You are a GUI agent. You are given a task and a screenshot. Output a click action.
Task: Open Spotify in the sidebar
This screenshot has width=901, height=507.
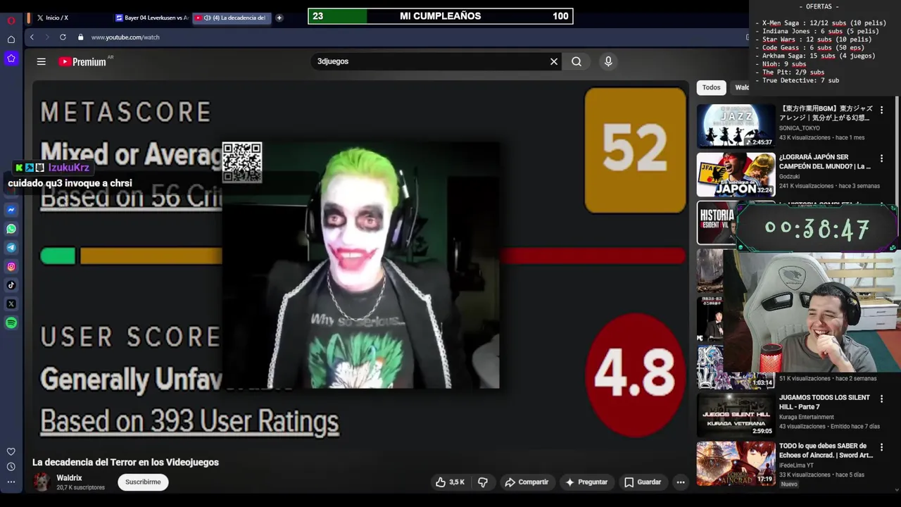11,323
